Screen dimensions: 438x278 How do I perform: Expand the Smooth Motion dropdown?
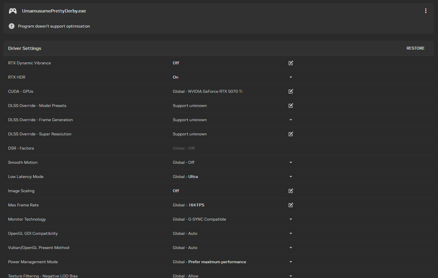coord(291,162)
